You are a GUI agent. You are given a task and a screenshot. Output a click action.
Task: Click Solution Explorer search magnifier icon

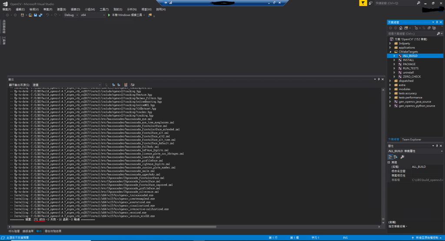pos(438,34)
